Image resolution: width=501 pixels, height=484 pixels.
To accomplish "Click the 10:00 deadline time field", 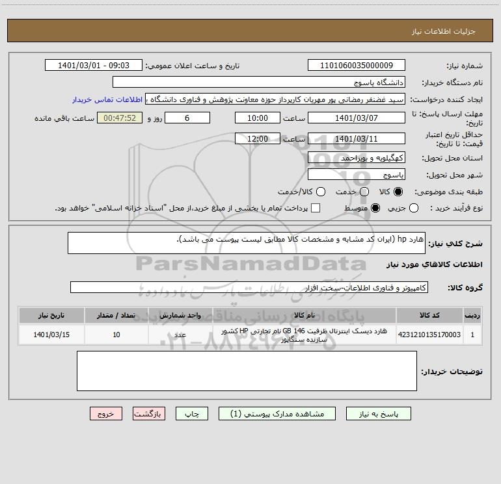I will (x=258, y=118).
